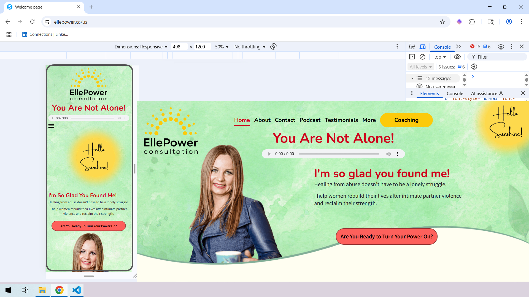Viewport: 529px width, 297px height.
Task: Click the viewport width input field
Action: 179,47
